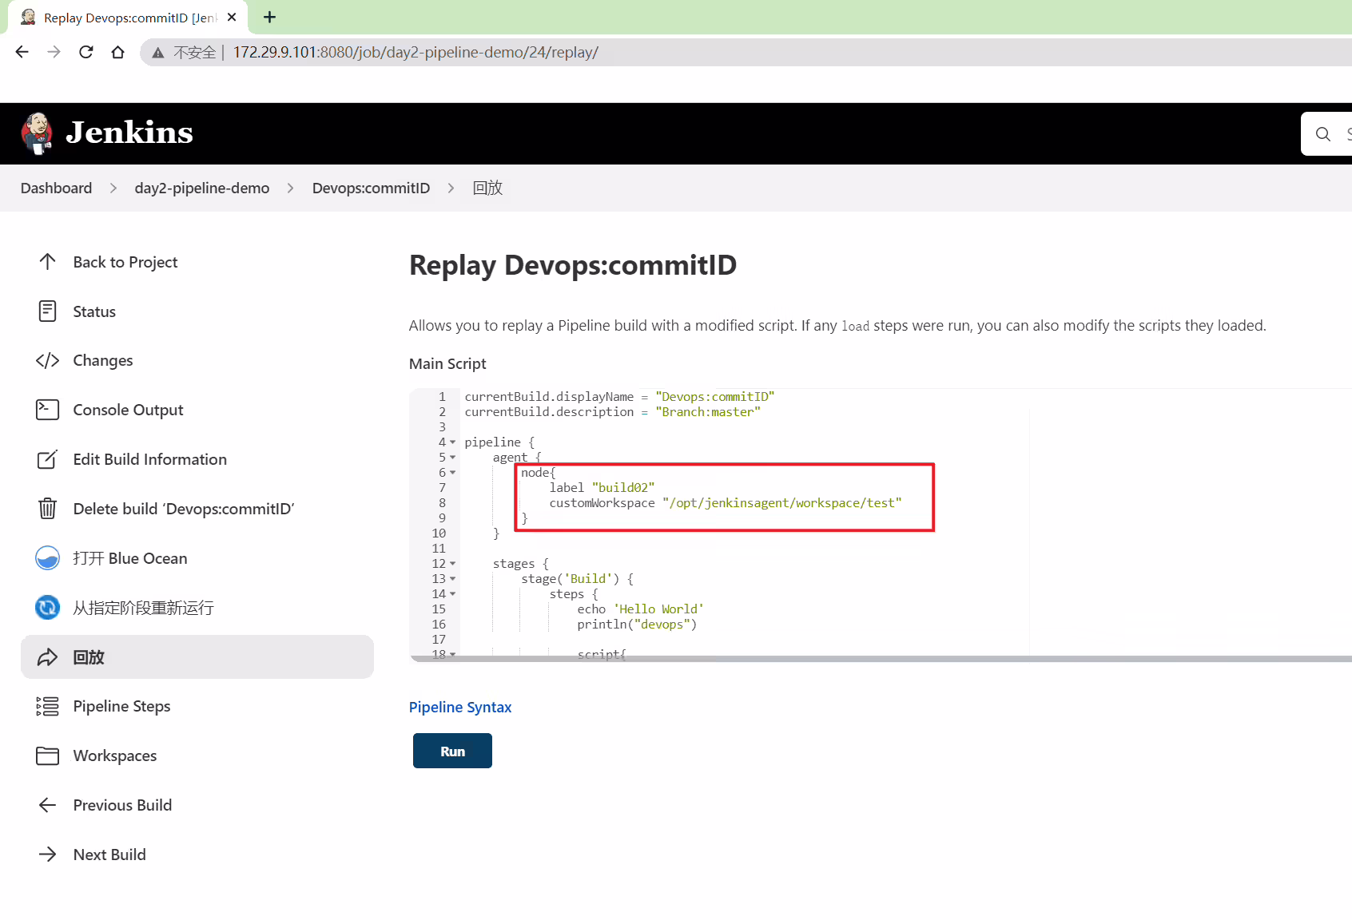
Task: Click the Pipeline Steps list icon
Action: click(x=47, y=707)
